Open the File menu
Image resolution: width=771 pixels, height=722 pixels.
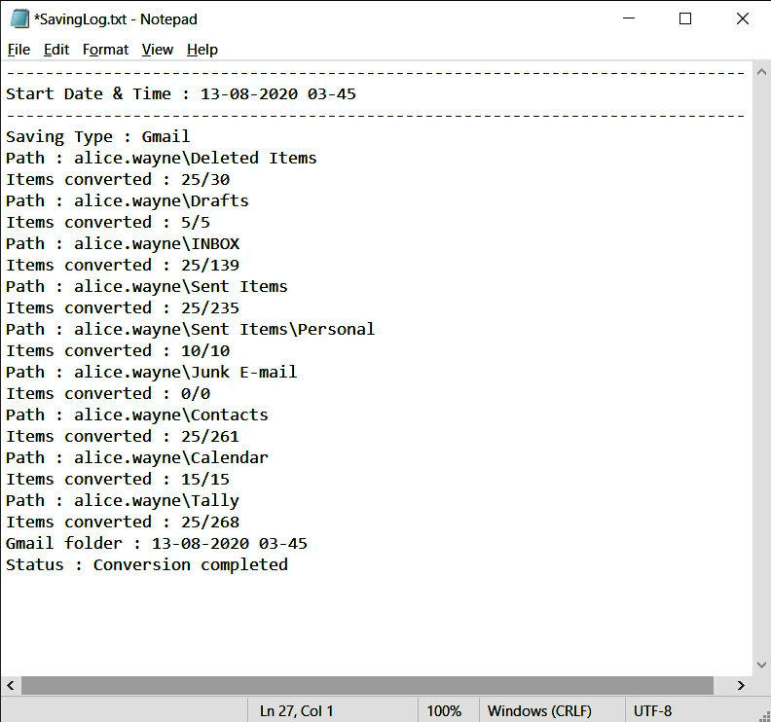pyautogui.click(x=18, y=50)
